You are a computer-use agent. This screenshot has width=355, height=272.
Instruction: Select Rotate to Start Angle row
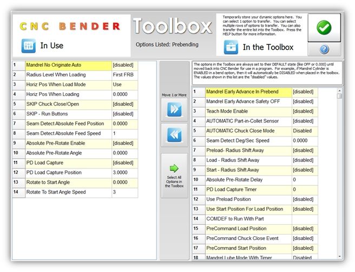(x=75, y=182)
